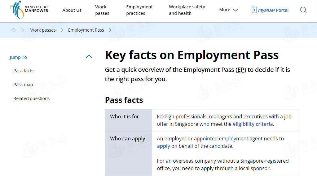317x176 pixels.
Task: Select Employment practices in navigation
Action: pyautogui.click(x=139, y=10)
